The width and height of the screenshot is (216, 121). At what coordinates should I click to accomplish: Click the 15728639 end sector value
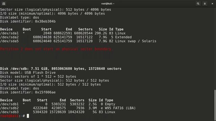[58, 112]
